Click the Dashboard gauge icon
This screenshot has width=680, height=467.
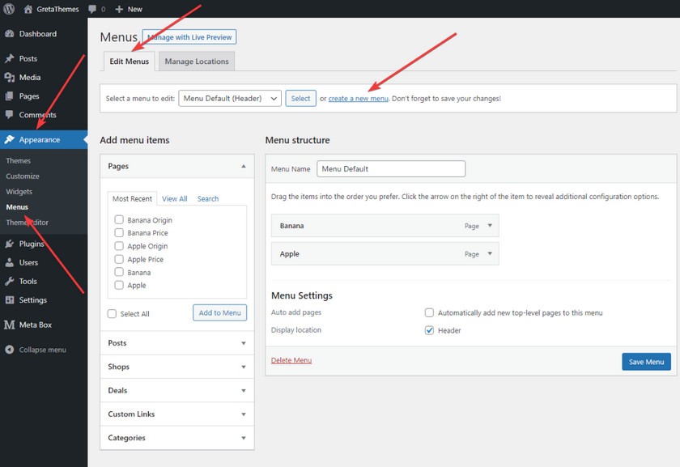(x=10, y=34)
